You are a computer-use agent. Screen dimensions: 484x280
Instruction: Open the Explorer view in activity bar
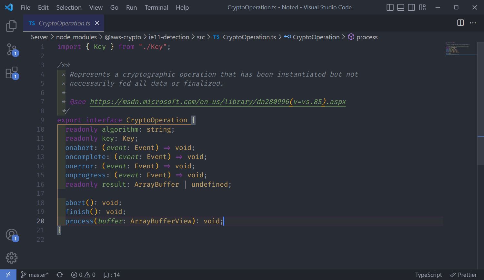[x=11, y=26]
